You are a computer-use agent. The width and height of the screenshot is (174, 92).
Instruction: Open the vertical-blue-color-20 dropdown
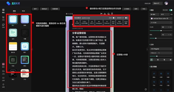[x=161, y=19]
